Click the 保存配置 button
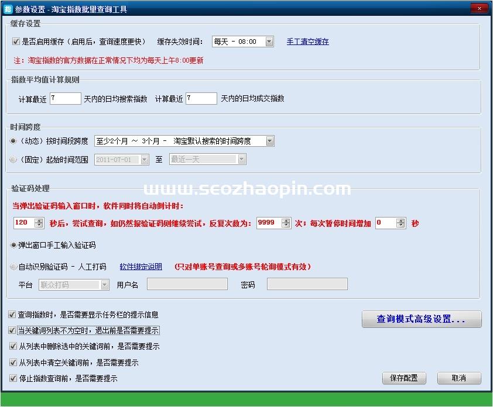Image resolution: width=493 pixels, height=407 pixels. [403, 378]
